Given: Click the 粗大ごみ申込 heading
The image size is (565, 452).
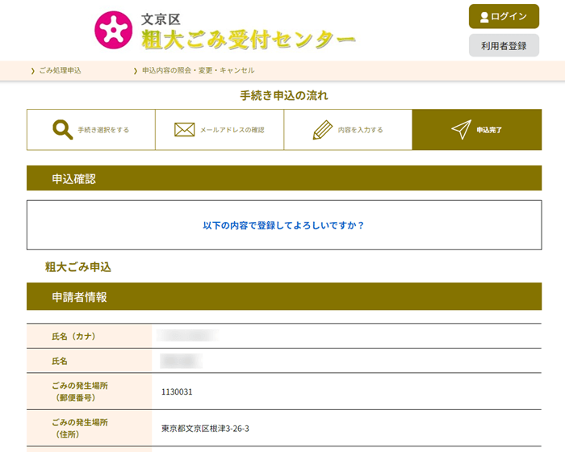Looking at the screenshot, I should pos(78,267).
